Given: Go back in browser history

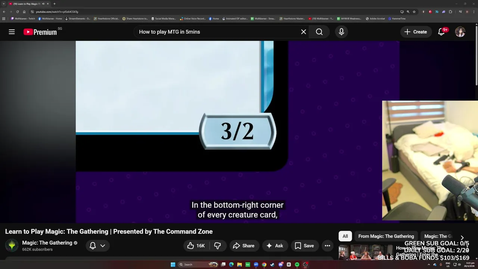Looking at the screenshot, I should (4, 12).
